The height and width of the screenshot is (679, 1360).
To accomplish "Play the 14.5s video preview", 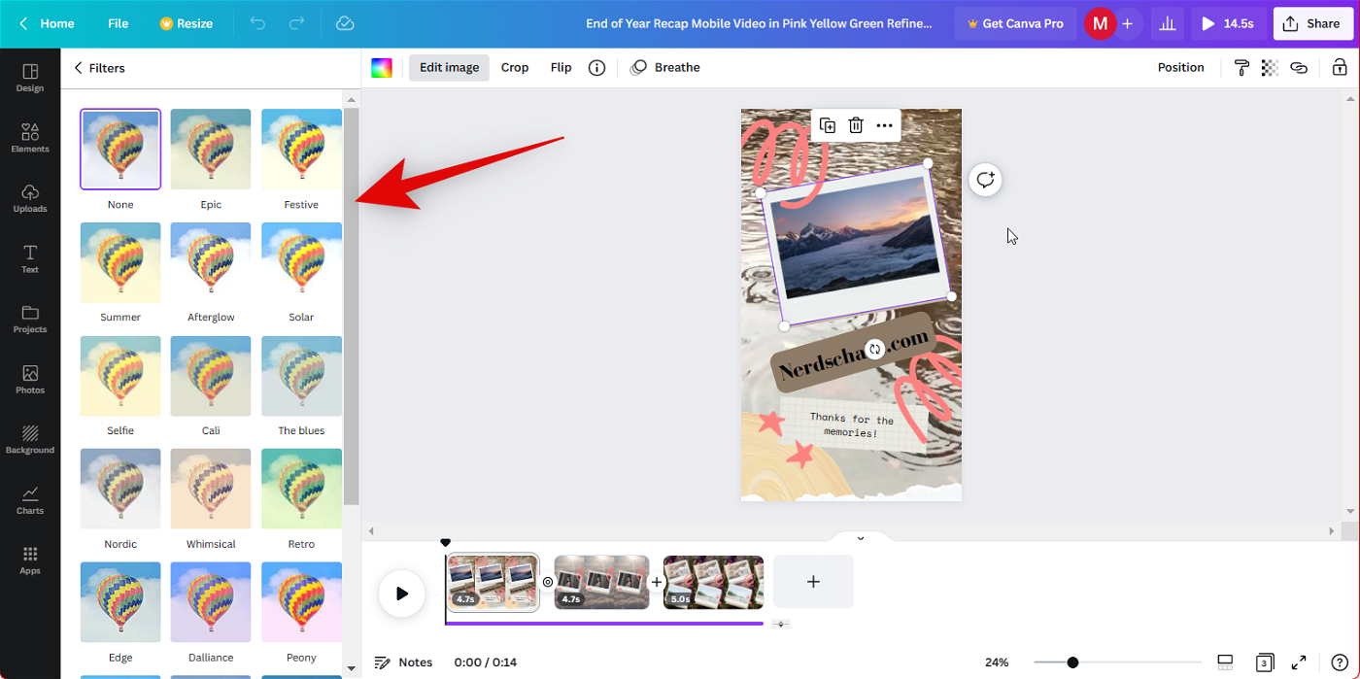I will pyautogui.click(x=1229, y=23).
